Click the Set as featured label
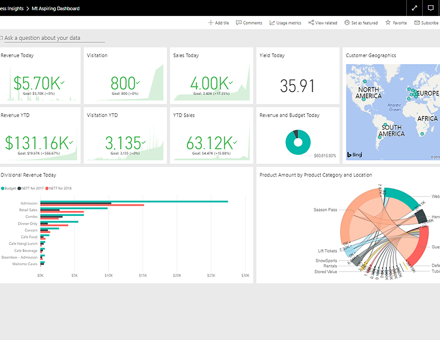Viewport: 440px width, 340px height. pyautogui.click(x=365, y=23)
